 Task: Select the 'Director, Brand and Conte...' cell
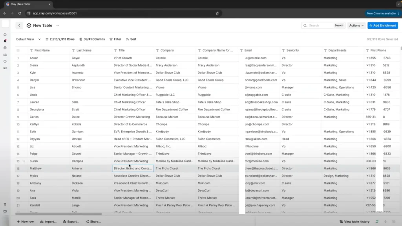[133, 169]
